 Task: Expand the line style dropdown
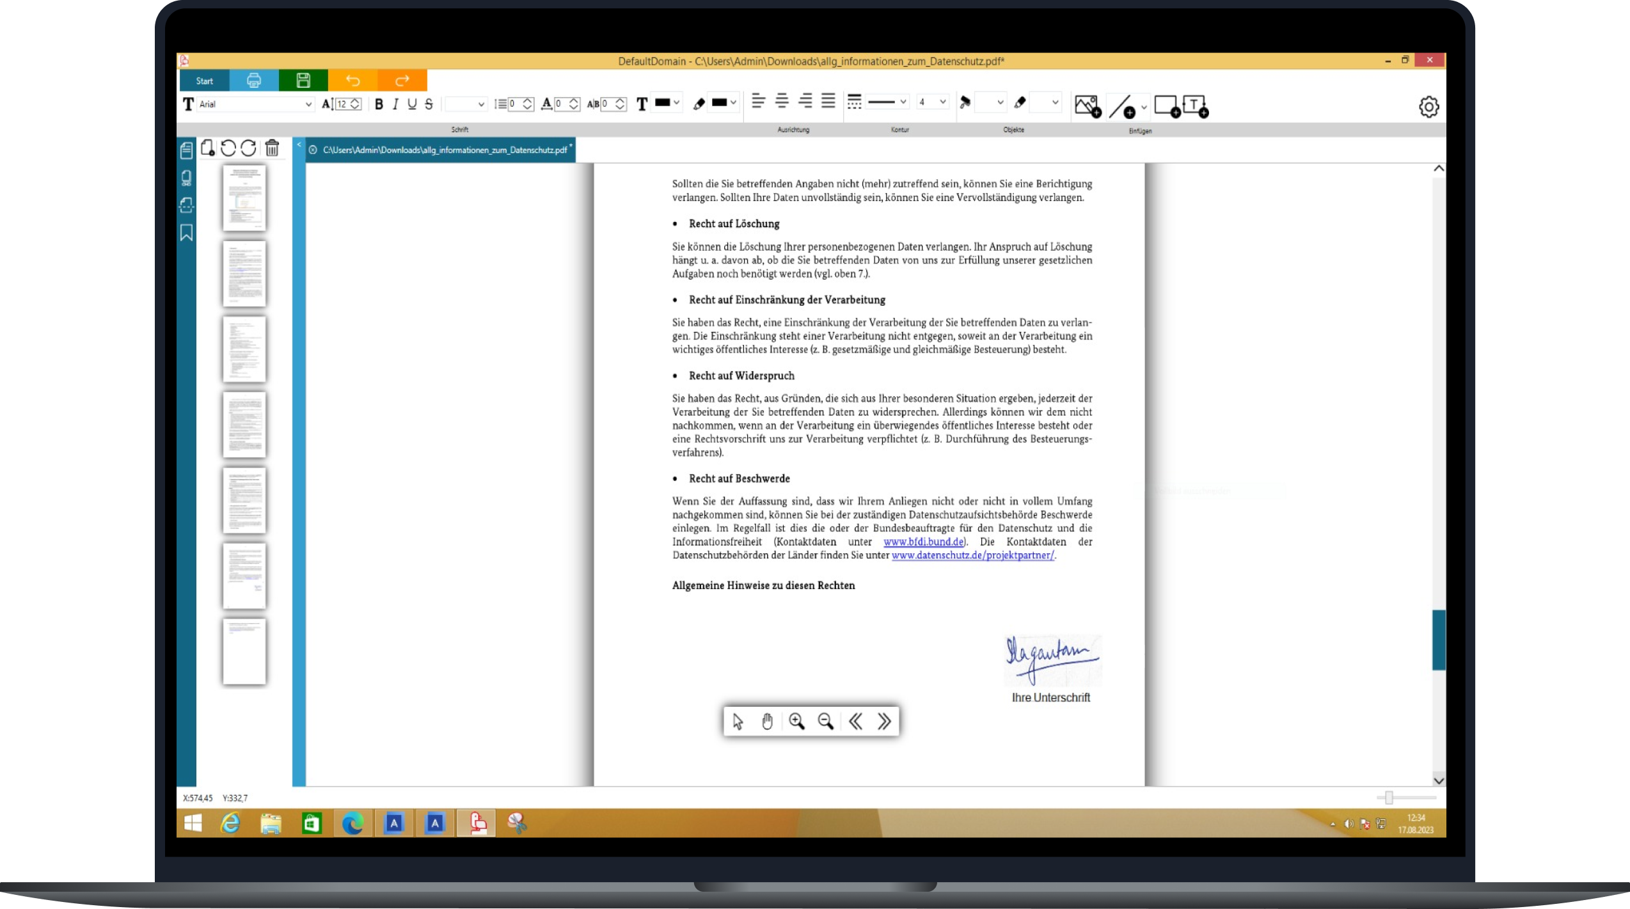click(x=903, y=102)
